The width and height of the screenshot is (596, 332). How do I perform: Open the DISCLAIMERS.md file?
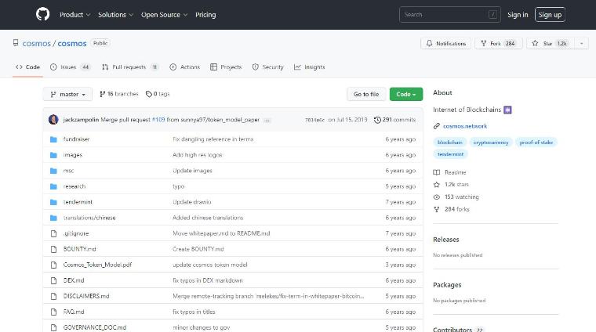pos(86,296)
